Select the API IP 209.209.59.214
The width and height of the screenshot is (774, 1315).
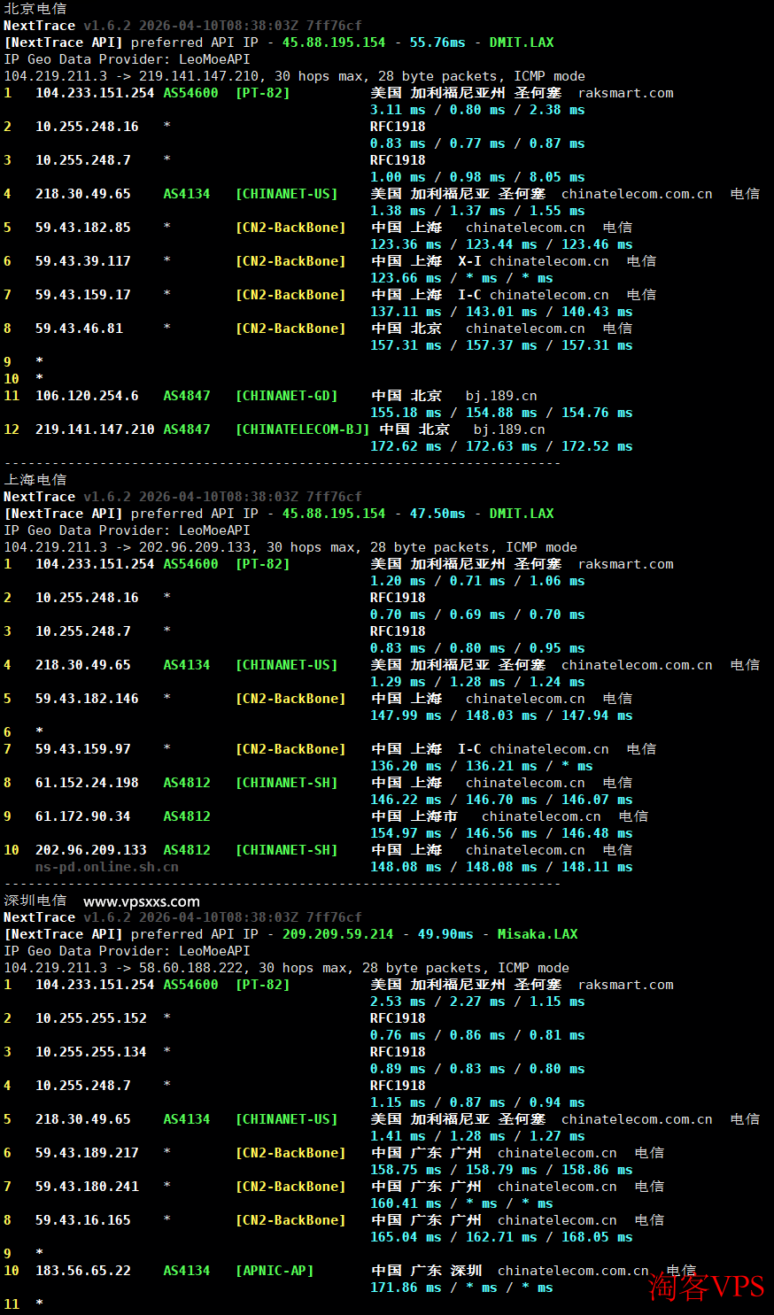(x=337, y=934)
